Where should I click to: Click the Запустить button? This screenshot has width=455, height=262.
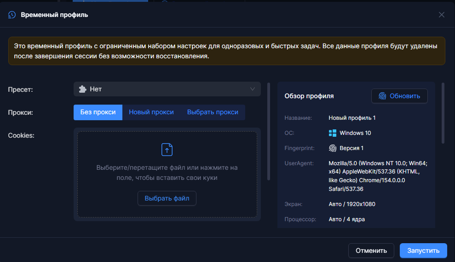[x=423, y=251]
